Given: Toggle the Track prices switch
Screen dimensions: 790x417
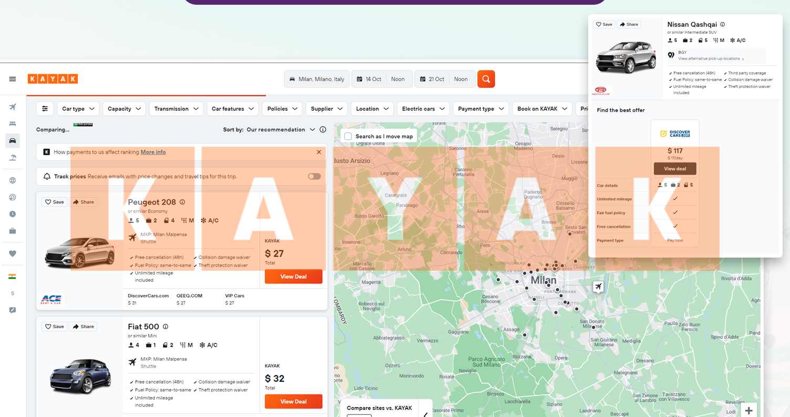Looking at the screenshot, I should point(314,177).
